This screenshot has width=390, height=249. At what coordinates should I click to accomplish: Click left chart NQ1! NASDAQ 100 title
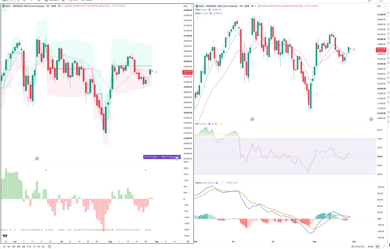tap(31, 6)
